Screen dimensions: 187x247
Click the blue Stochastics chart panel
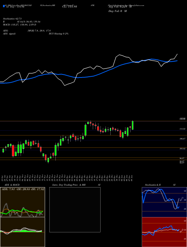pos(164,202)
